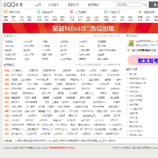This screenshot has height=158, width=158.
Task: Click the red 生活服务 category icon
Action: coord(72,12)
